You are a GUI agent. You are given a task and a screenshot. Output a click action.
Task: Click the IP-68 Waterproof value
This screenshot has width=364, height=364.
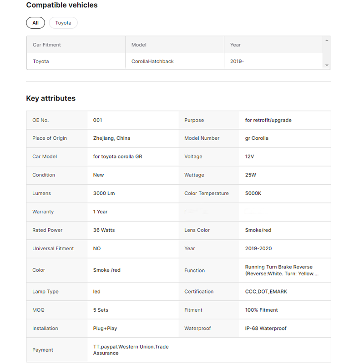tap(266, 329)
